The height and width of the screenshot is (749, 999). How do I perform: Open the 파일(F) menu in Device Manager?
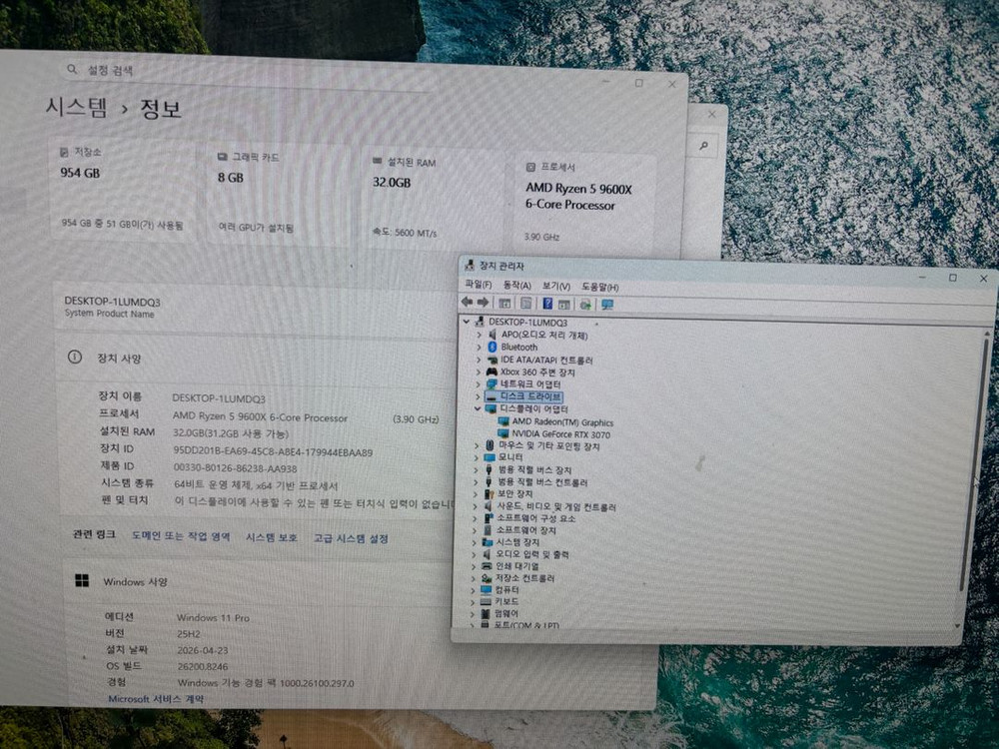(x=480, y=287)
